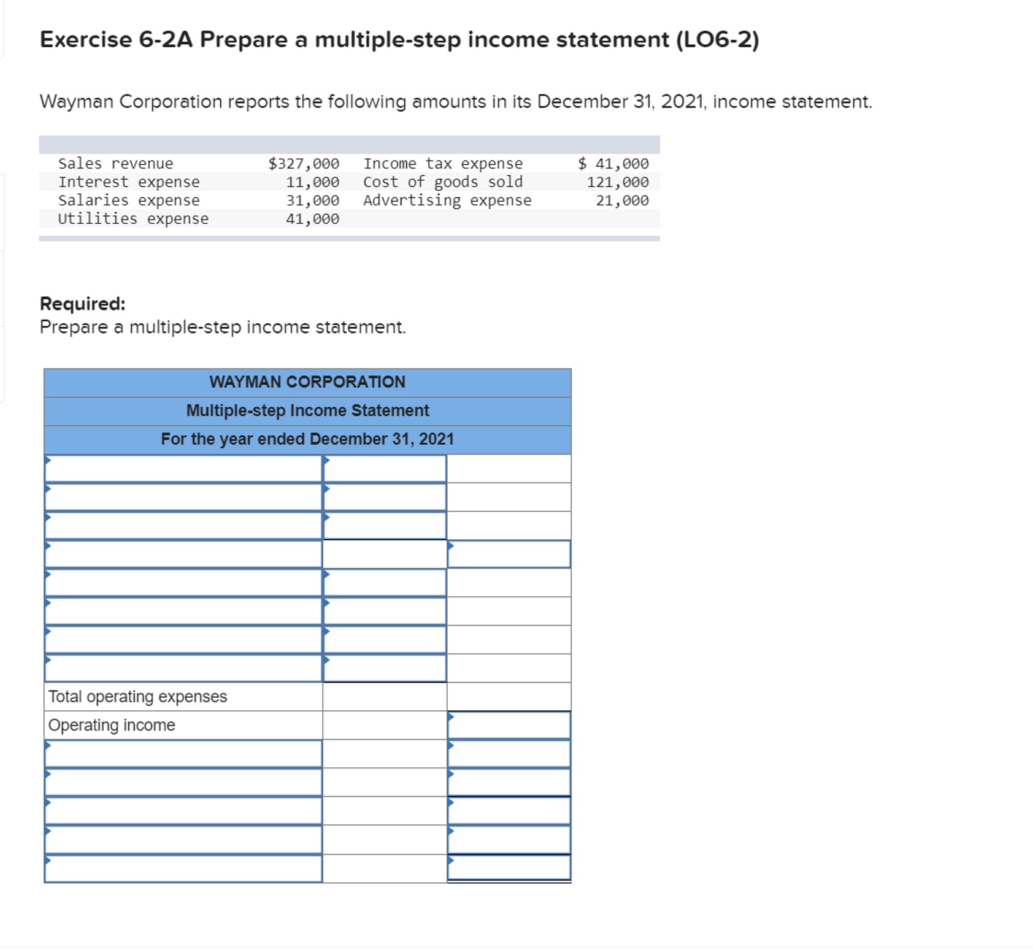Expand the second dropdown below Operating income
Image resolution: width=1033 pixels, height=950 pixels.
click(184, 781)
